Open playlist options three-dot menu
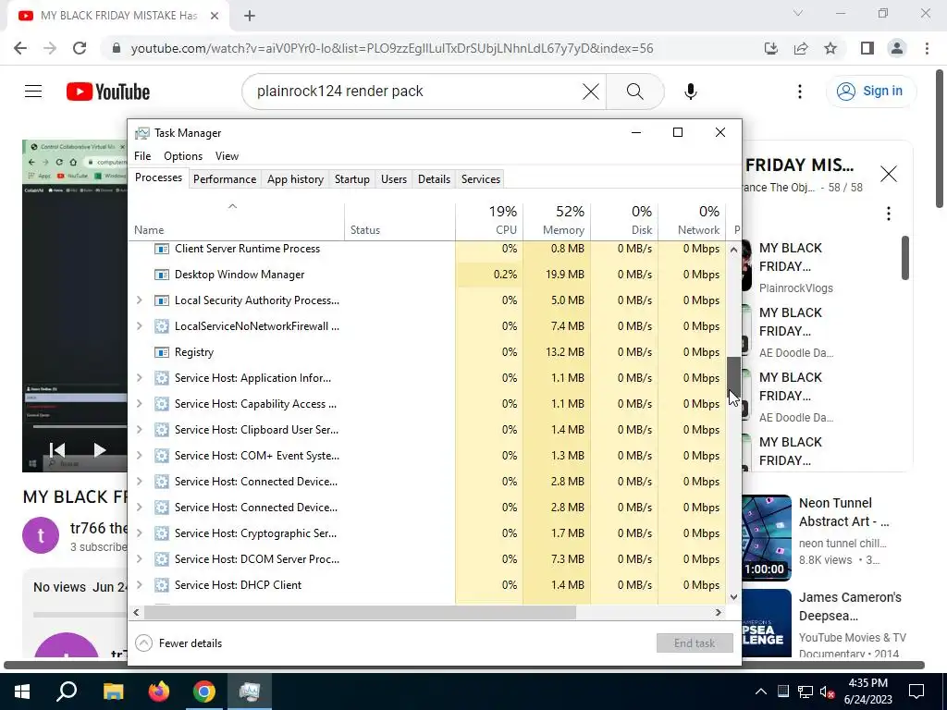Image resolution: width=947 pixels, height=710 pixels. click(889, 214)
